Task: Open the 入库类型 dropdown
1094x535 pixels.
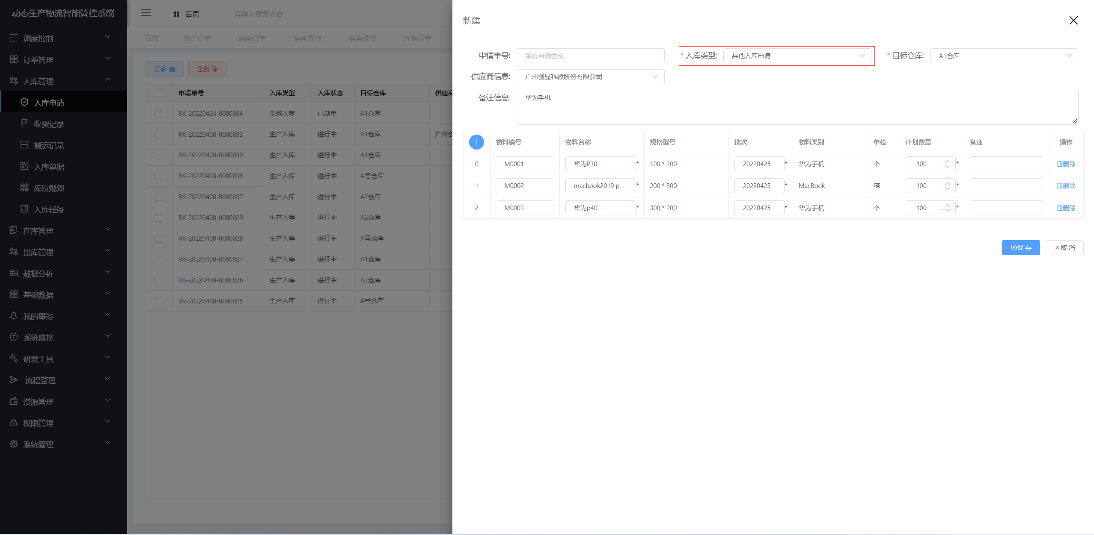Action: (x=797, y=56)
